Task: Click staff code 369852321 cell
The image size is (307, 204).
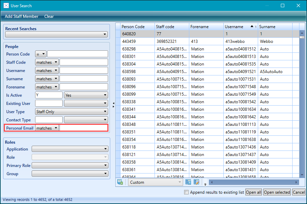Action: [172, 41]
